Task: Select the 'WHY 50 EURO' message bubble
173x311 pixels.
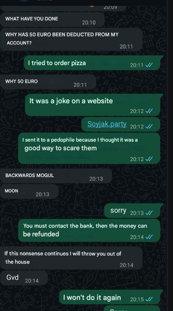Action: [48, 82]
